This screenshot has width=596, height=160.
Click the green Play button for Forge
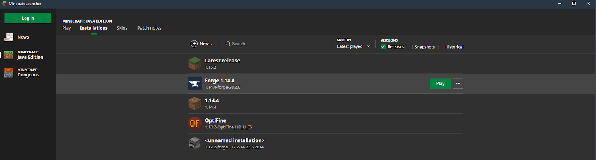pos(440,84)
